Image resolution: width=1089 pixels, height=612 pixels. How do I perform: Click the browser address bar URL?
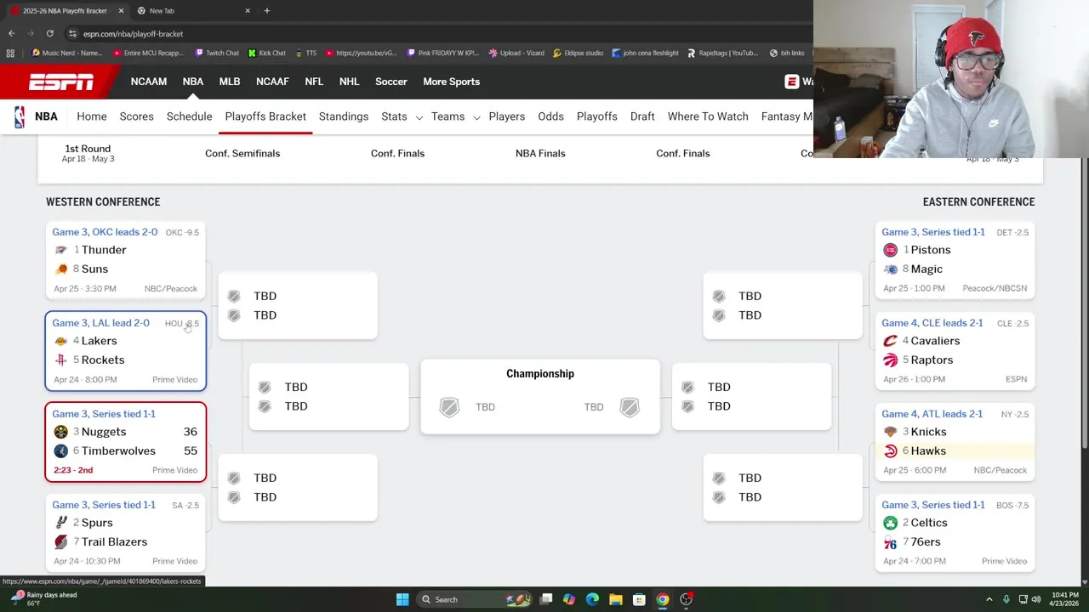133,33
